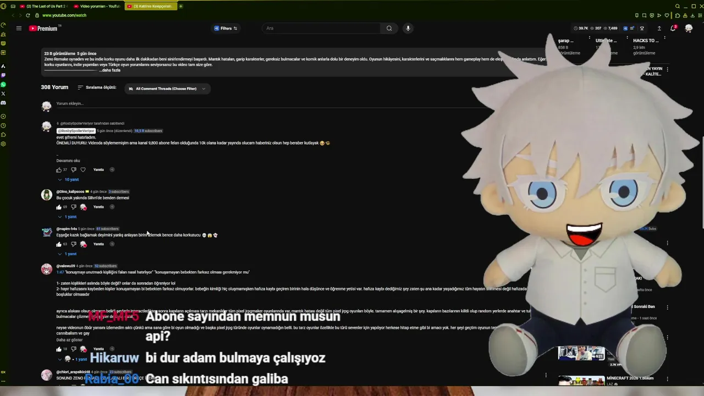The width and height of the screenshot is (704, 396).
Task: Like the @valewu09 comment
Action: (59, 349)
